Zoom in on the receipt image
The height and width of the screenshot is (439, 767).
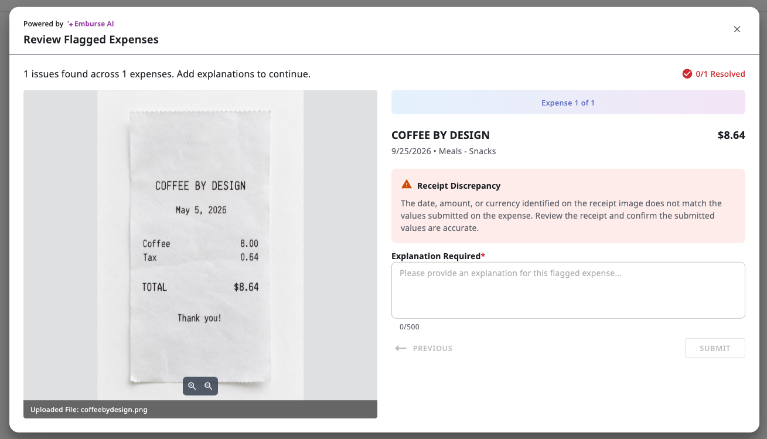192,386
